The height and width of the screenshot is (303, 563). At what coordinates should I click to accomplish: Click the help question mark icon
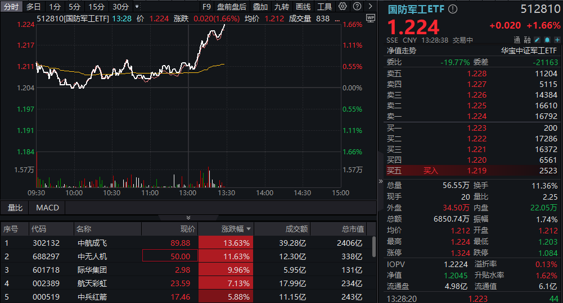click(x=356, y=7)
